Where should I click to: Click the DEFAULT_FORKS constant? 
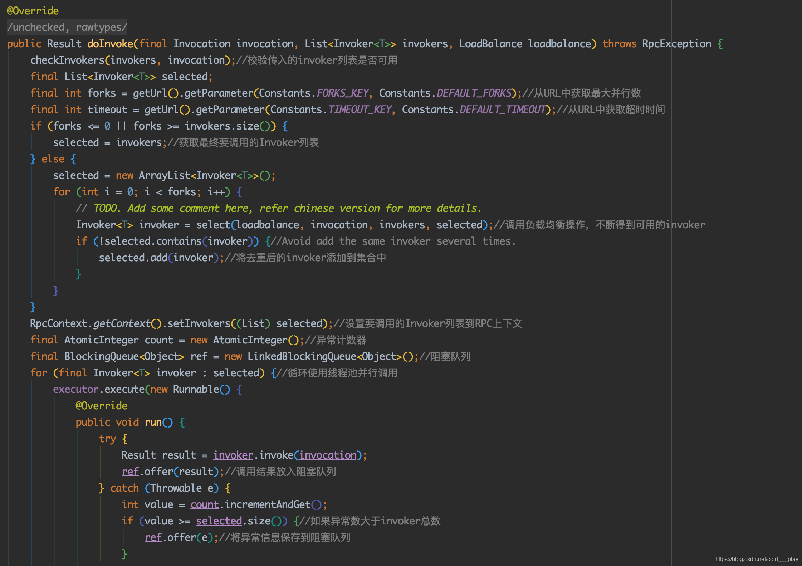pyautogui.click(x=474, y=93)
